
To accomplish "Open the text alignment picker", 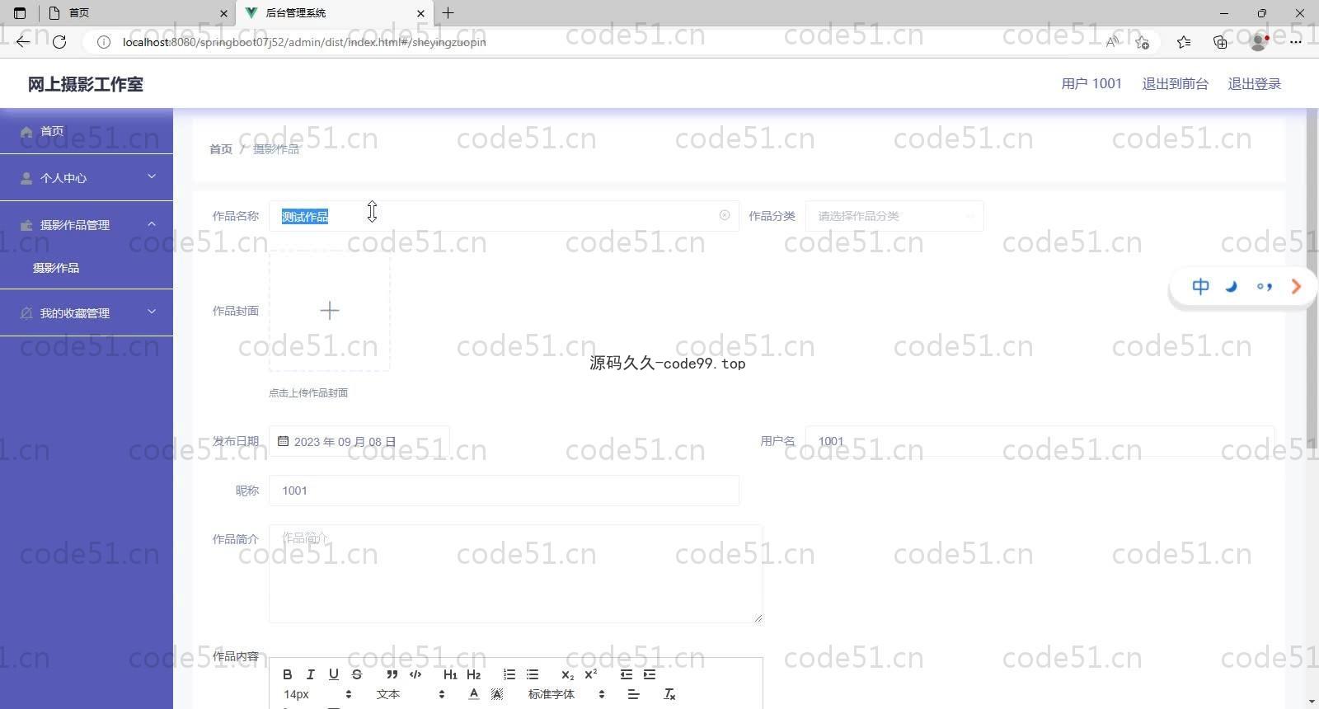I will [x=633, y=694].
